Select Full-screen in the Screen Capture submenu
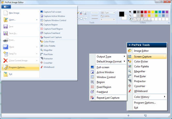Viewport: 172px width, 119px height. tap(108, 67)
